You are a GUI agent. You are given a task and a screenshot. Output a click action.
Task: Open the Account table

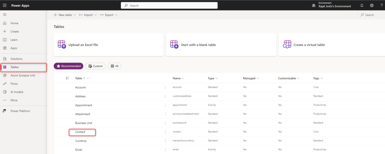(80, 87)
